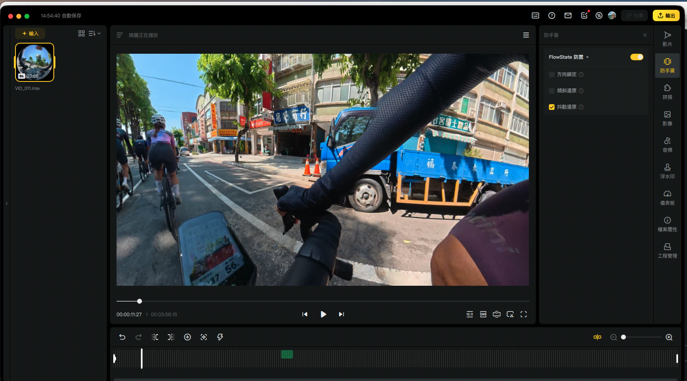This screenshot has width=687, height=381.
Task: Jump to next frame button
Action: click(341, 314)
